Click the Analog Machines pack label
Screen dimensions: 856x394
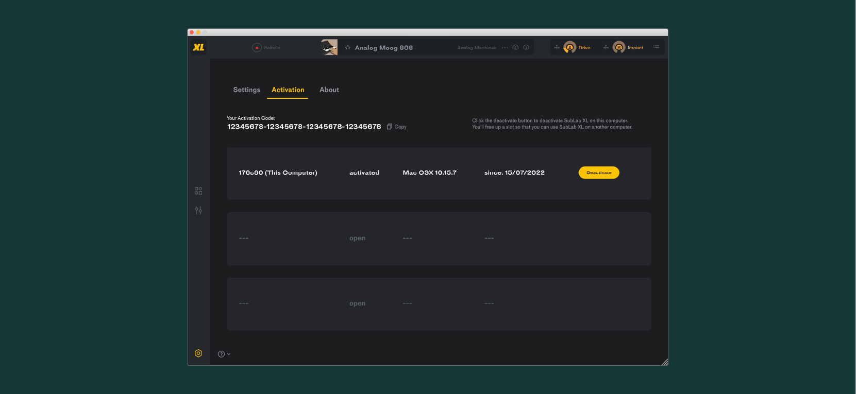click(477, 48)
